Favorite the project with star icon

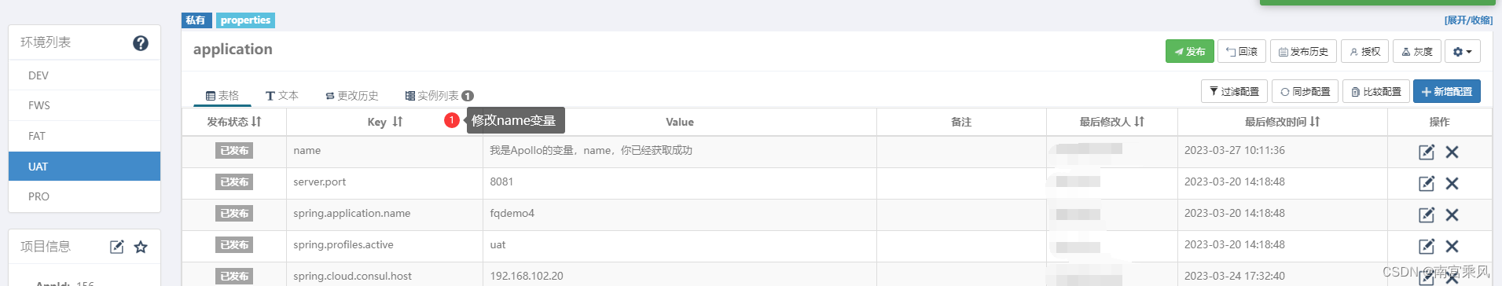tap(141, 247)
